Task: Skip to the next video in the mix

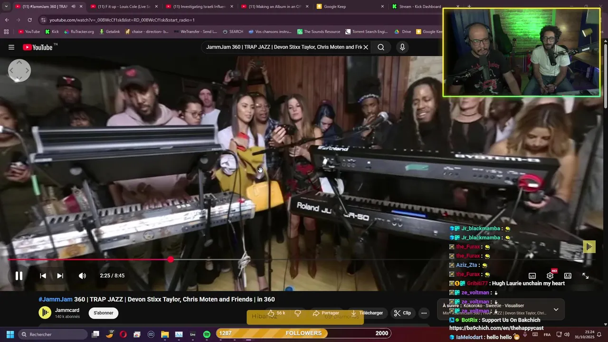Action: (60, 275)
